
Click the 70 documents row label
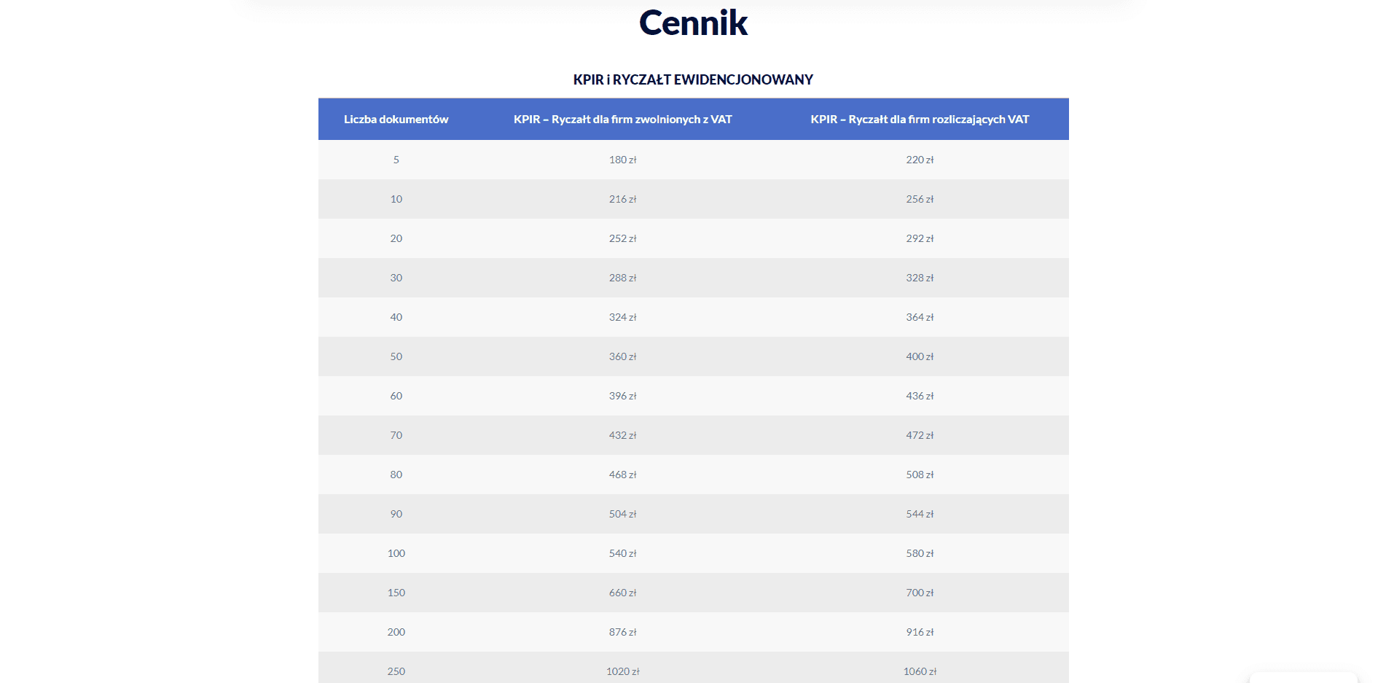tap(396, 435)
